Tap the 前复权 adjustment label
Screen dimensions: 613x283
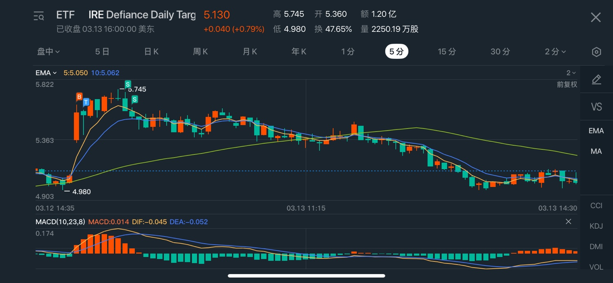click(567, 85)
